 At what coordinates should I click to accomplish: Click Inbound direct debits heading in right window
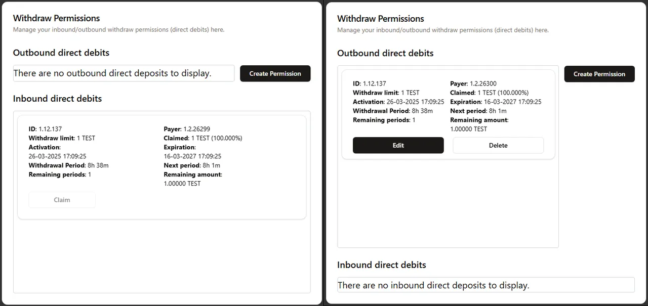tap(382, 265)
